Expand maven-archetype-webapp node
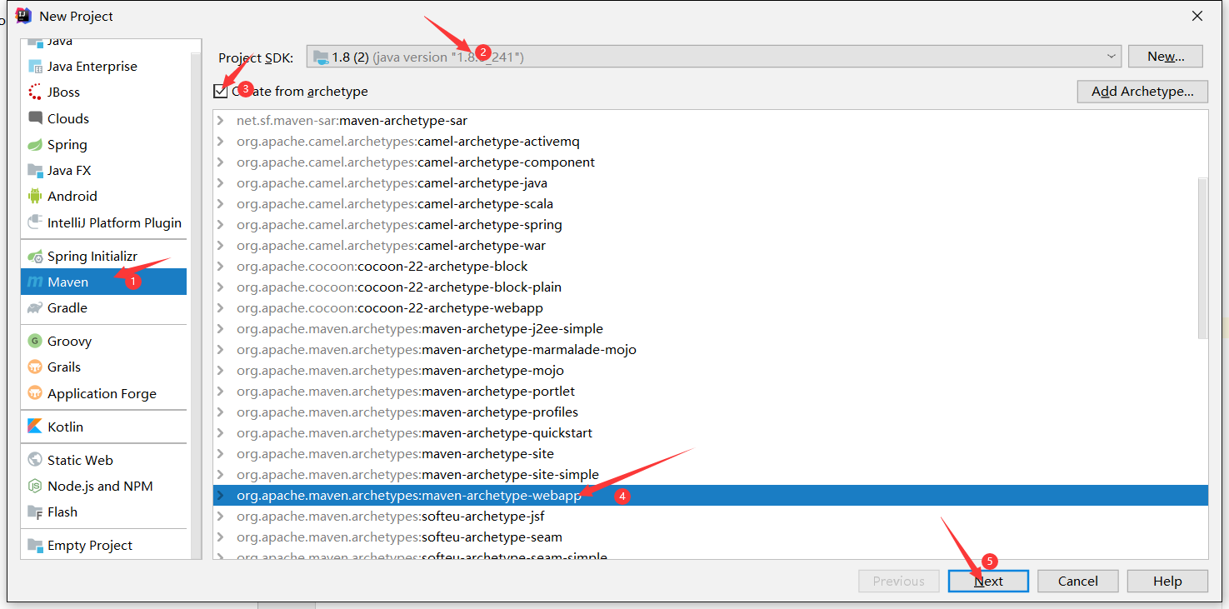Image resolution: width=1229 pixels, height=609 pixels. (221, 496)
